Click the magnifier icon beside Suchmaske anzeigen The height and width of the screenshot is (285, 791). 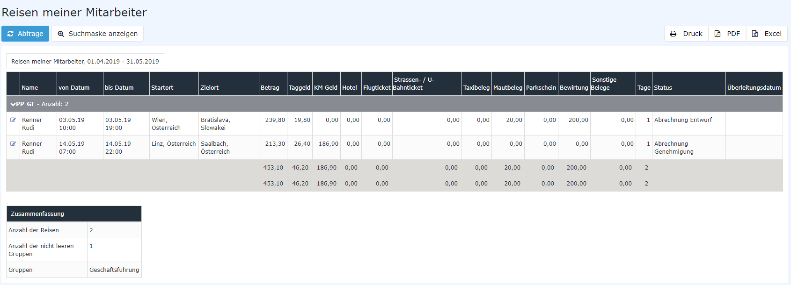(x=61, y=34)
